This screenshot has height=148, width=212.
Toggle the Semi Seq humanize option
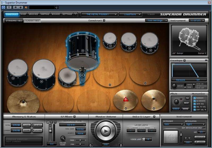click(x=195, y=104)
